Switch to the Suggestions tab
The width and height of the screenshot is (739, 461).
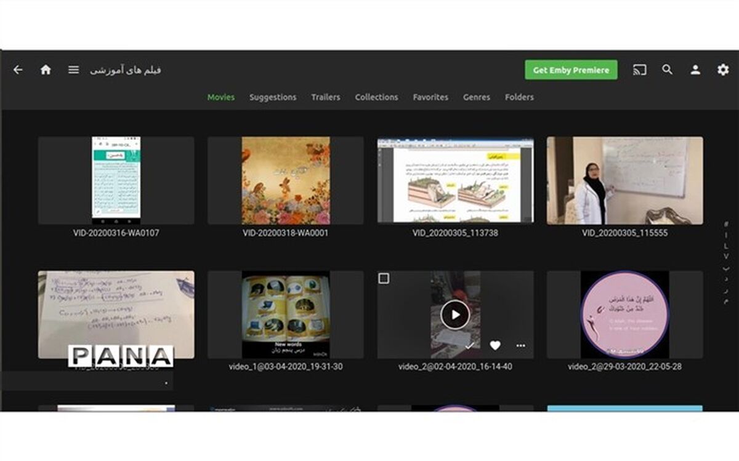(x=273, y=97)
